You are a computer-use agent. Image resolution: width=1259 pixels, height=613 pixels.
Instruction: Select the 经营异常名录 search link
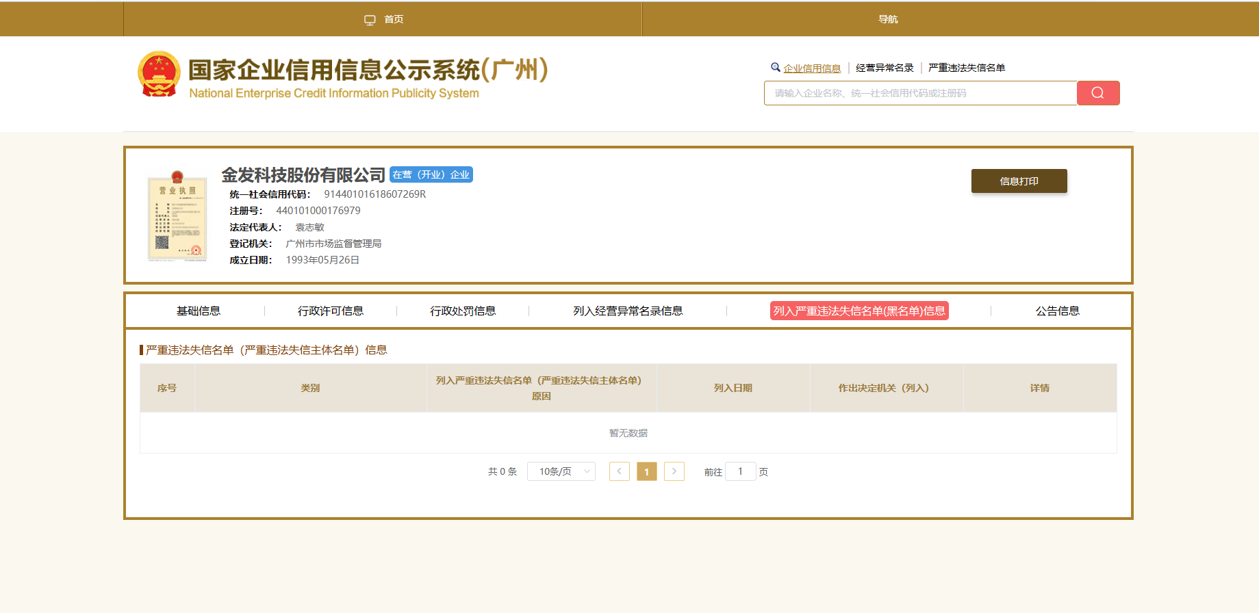pos(885,68)
